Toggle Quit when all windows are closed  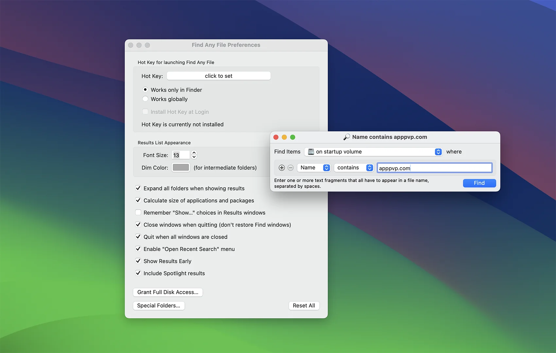pyautogui.click(x=138, y=237)
